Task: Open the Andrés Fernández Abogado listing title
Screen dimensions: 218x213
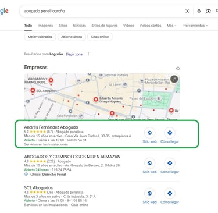Action: coord(51,127)
